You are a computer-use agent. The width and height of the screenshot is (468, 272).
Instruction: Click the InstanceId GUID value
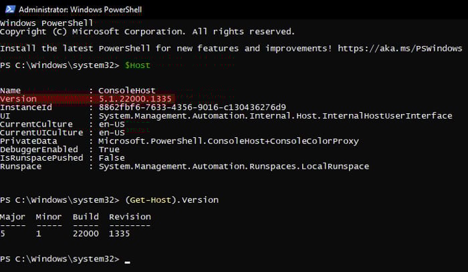[x=193, y=107]
